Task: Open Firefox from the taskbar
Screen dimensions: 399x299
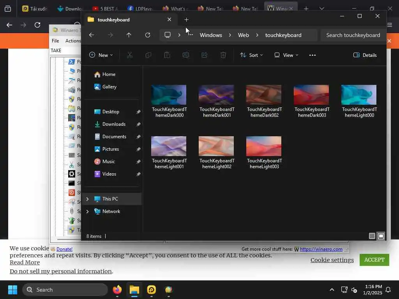Action: [x=117, y=290]
